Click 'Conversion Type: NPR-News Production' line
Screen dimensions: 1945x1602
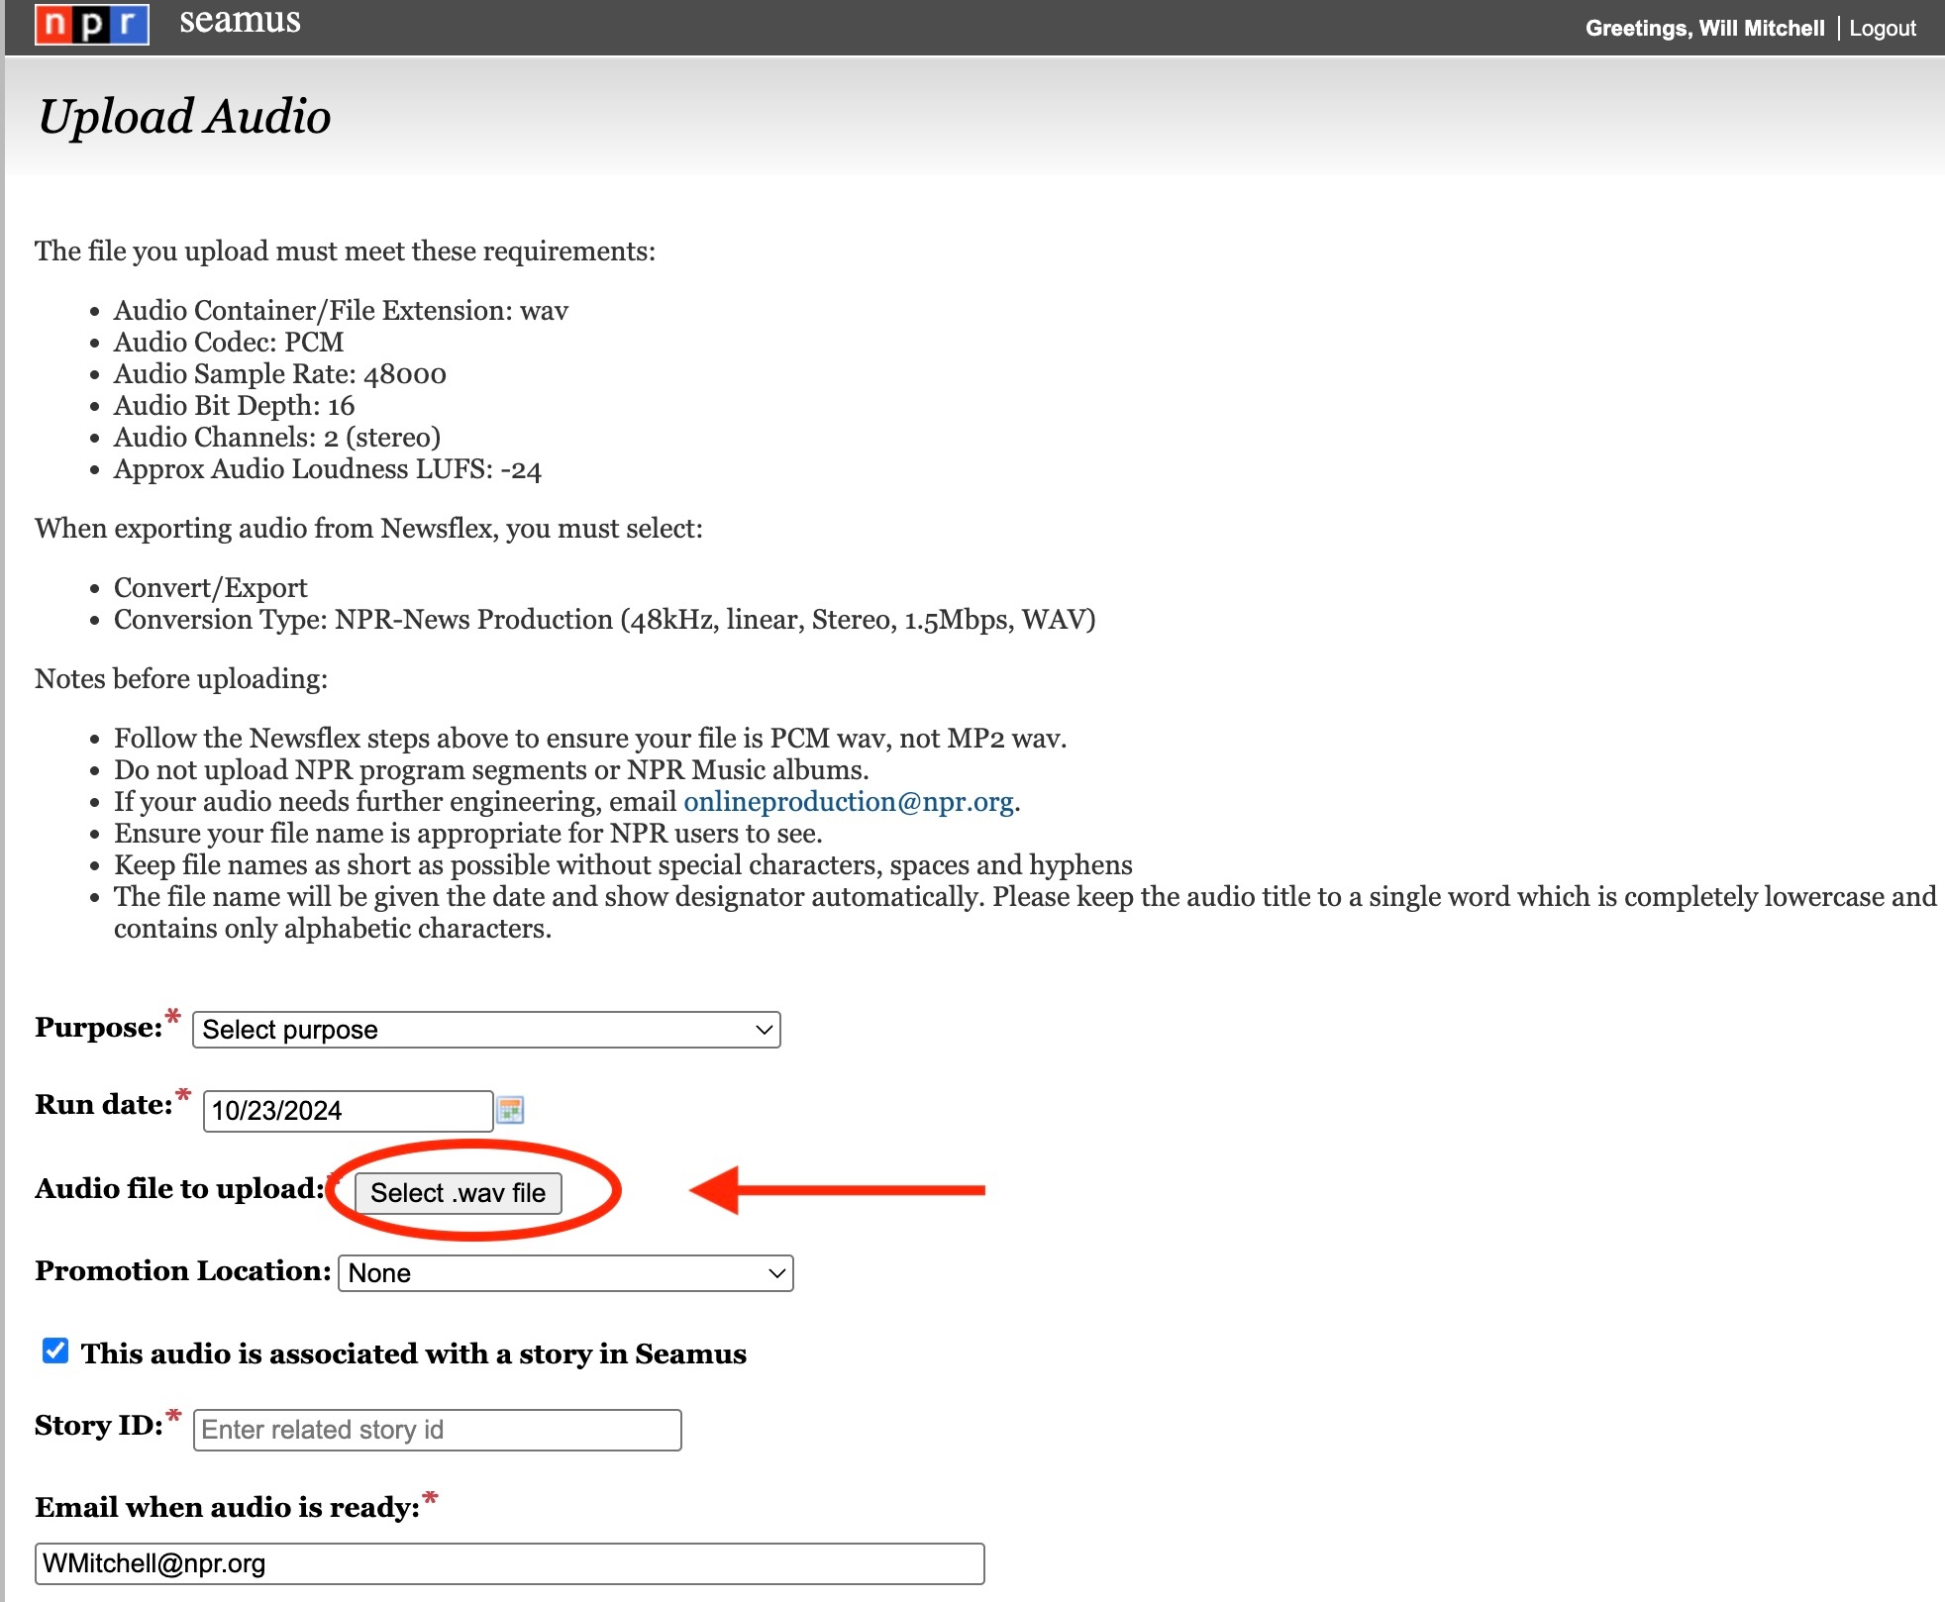point(605,620)
